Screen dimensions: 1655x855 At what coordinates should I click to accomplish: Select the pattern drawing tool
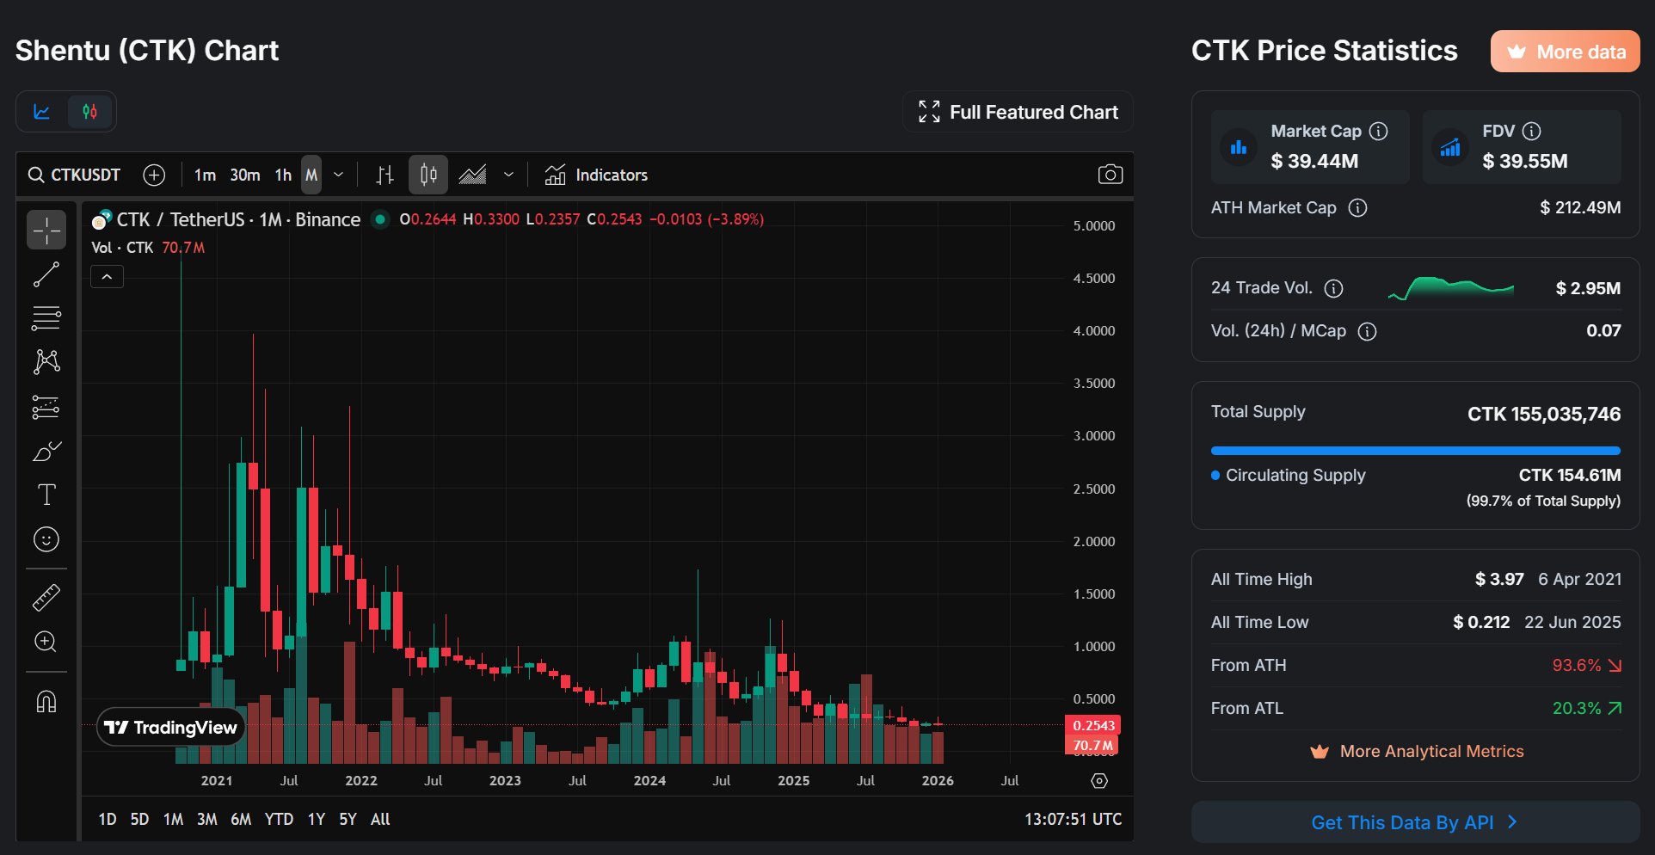click(x=46, y=362)
